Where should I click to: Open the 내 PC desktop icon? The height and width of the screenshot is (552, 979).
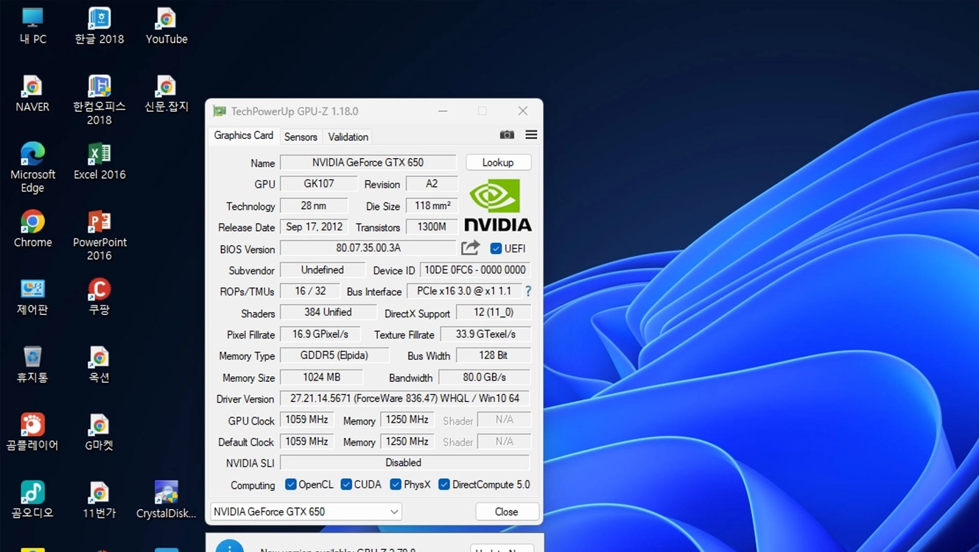coord(32,26)
